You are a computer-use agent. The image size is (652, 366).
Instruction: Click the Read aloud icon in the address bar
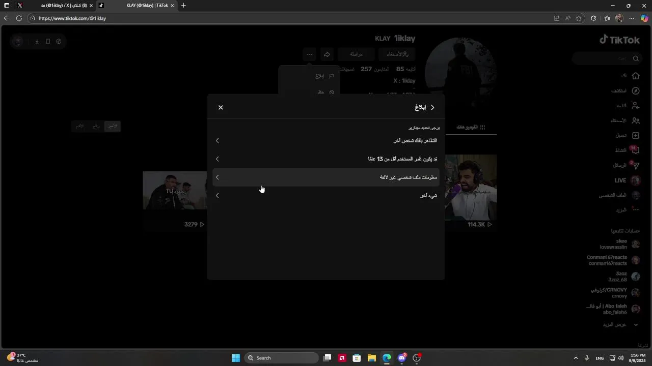click(567, 18)
